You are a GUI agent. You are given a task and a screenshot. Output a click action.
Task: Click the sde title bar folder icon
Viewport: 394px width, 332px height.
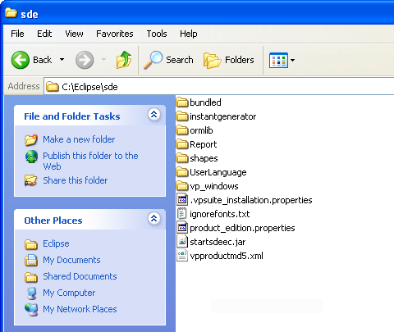coord(11,13)
